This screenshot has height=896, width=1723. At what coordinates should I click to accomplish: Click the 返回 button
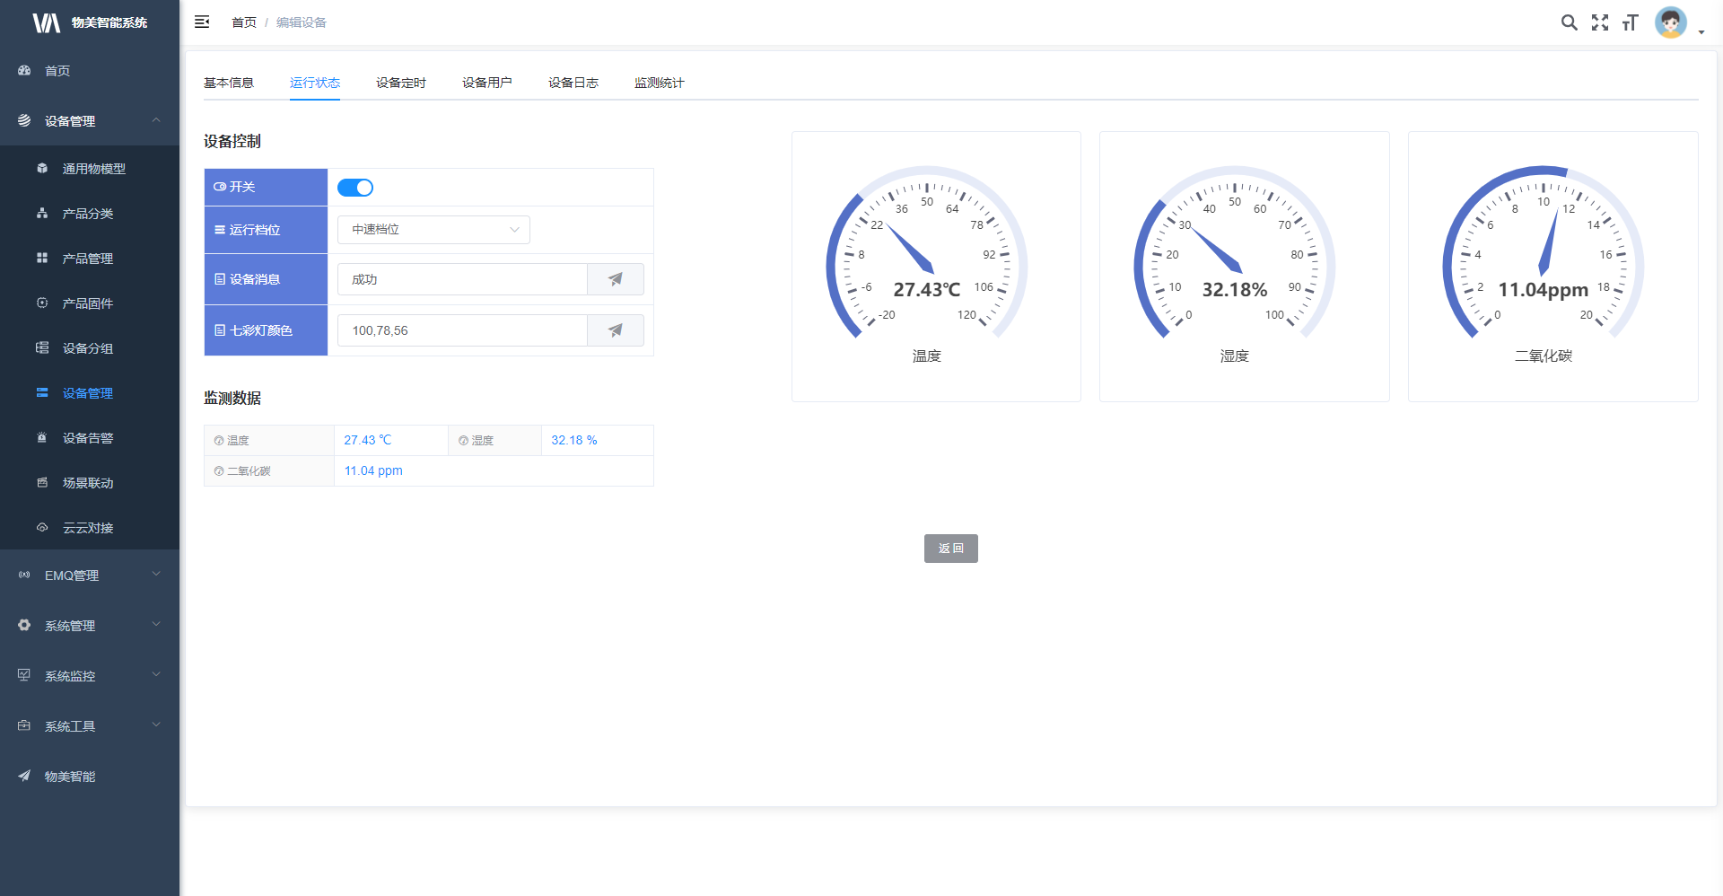(x=950, y=549)
